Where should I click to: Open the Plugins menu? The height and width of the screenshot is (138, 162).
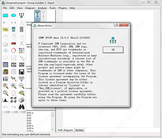point(63,8)
